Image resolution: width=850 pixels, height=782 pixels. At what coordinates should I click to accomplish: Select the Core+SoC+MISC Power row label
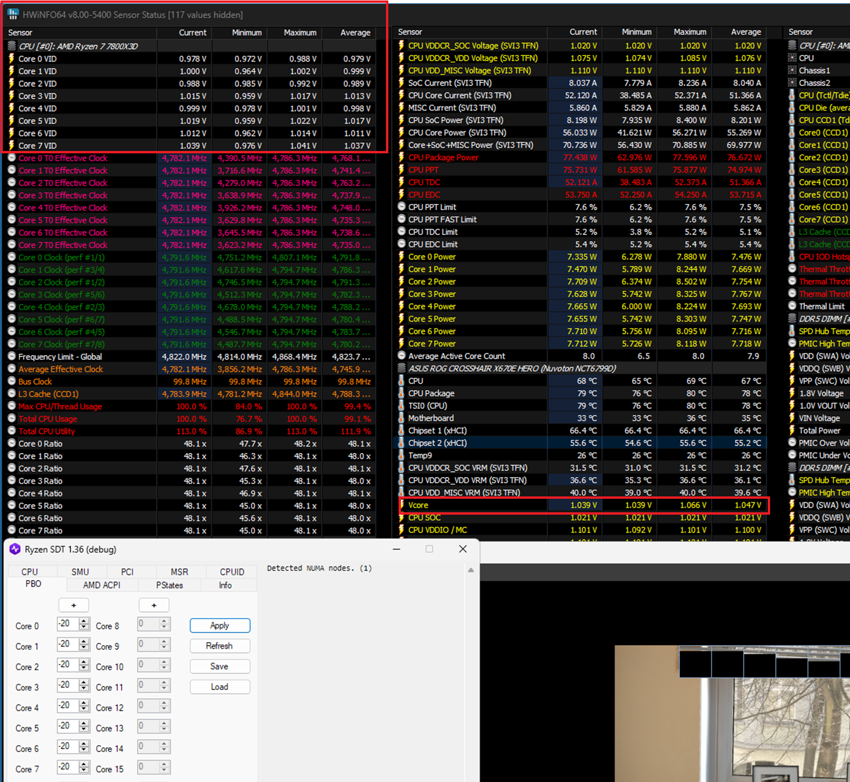click(x=471, y=145)
